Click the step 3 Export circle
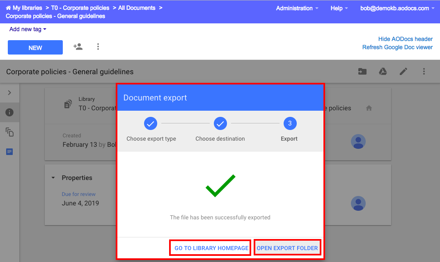The height and width of the screenshot is (262, 440). point(290,123)
